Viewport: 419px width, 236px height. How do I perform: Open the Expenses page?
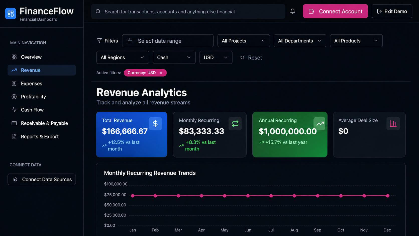coord(42,84)
